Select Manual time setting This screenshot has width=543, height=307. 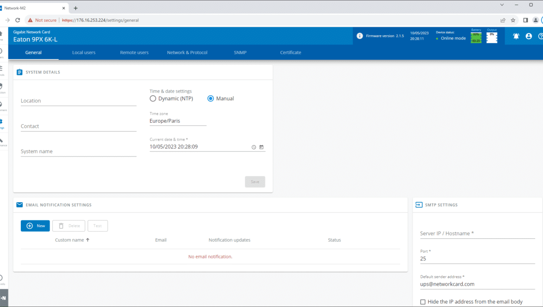point(211,99)
